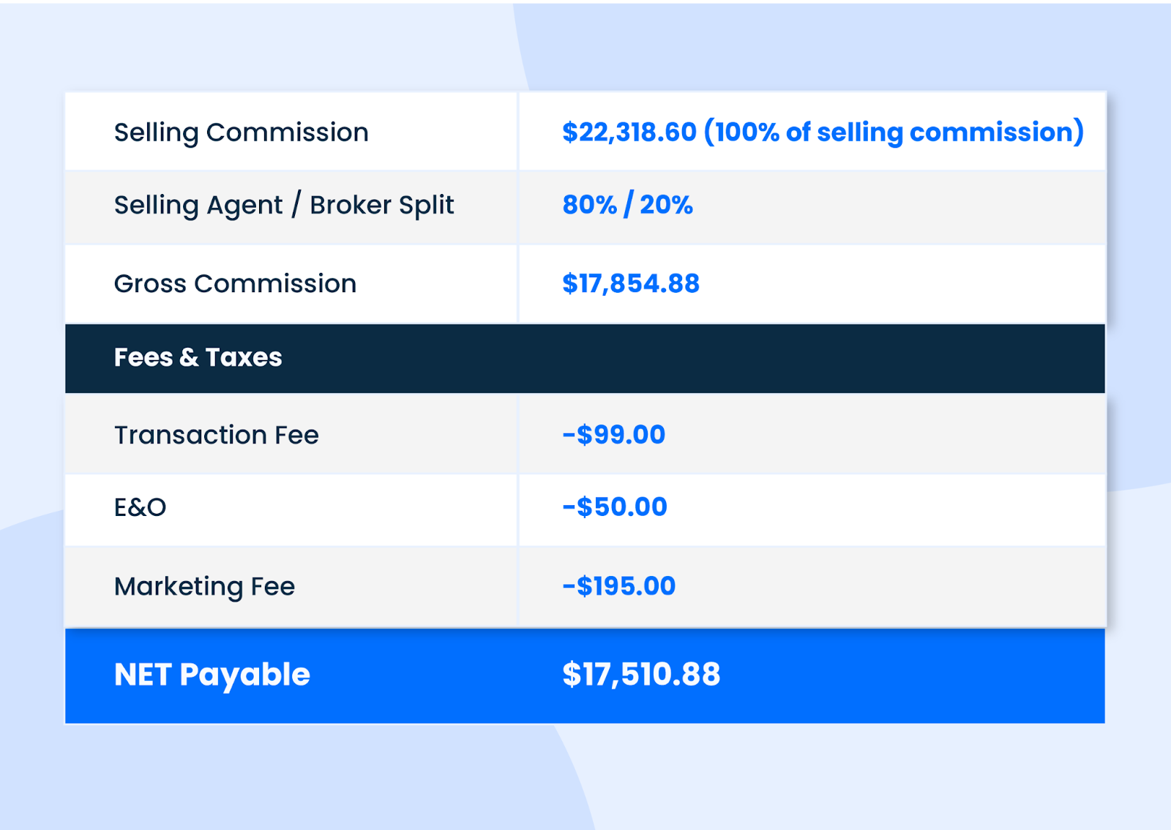Viewport: 1171px width, 830px height.
Task: Click the -$195.00 marketing fee amount
Action: 618,586
